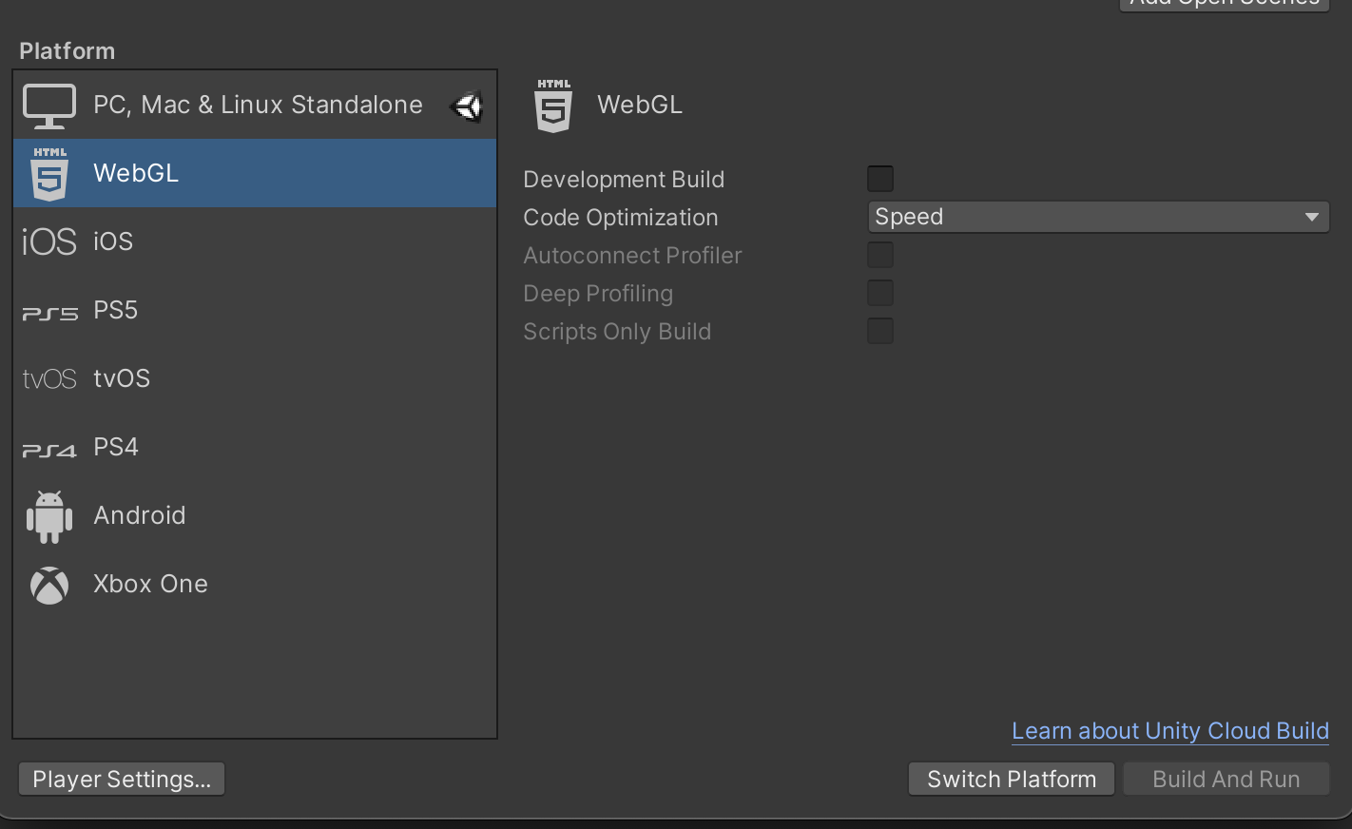Screen dimensions: 1352x829
Task: Toggle the Autoconnect Profiler checkbox
Action: point(880,255)
